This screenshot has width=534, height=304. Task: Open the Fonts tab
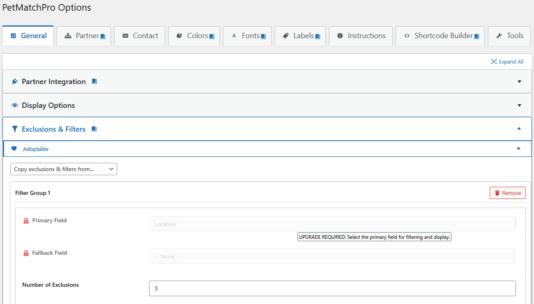(x=247, y=36)
